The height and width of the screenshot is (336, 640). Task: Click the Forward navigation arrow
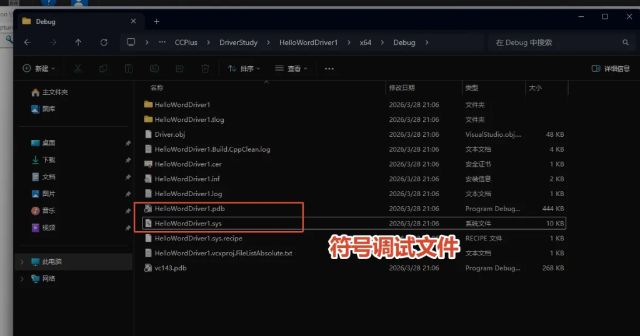coord(53,42)
